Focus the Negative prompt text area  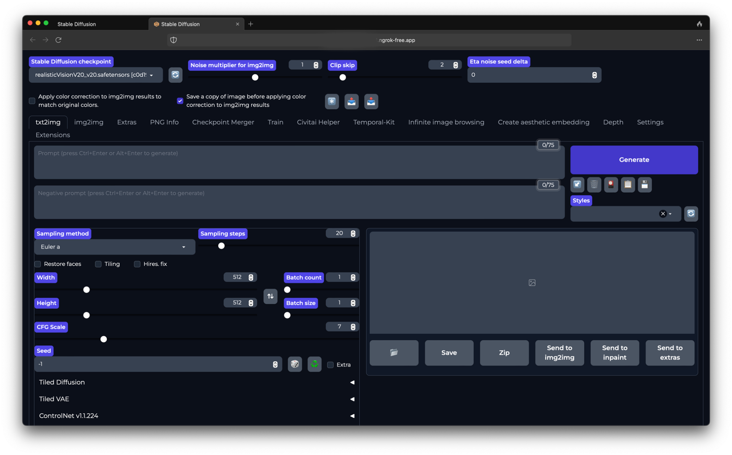tap(299, 202)
